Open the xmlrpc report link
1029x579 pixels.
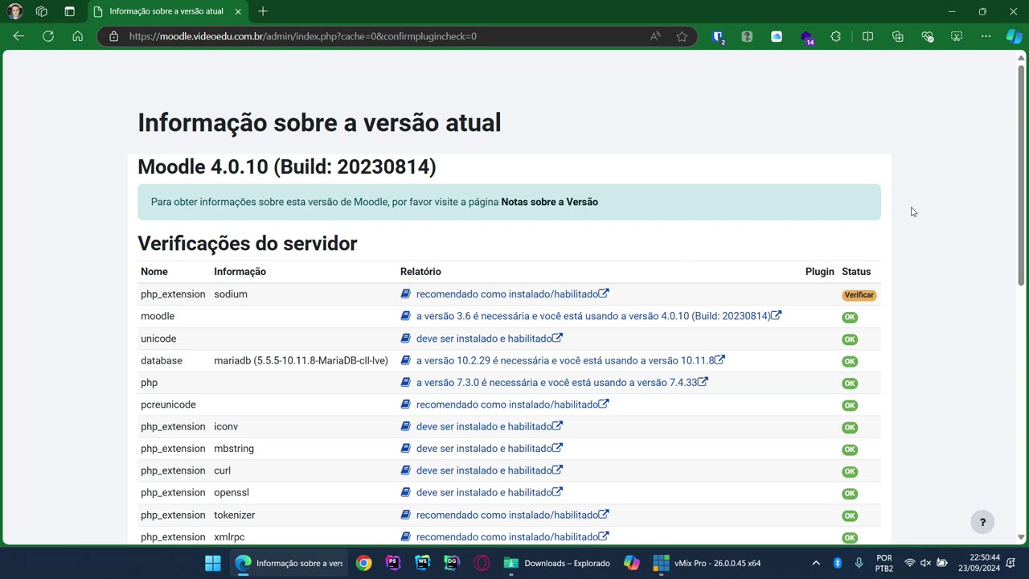coord(512,537)
